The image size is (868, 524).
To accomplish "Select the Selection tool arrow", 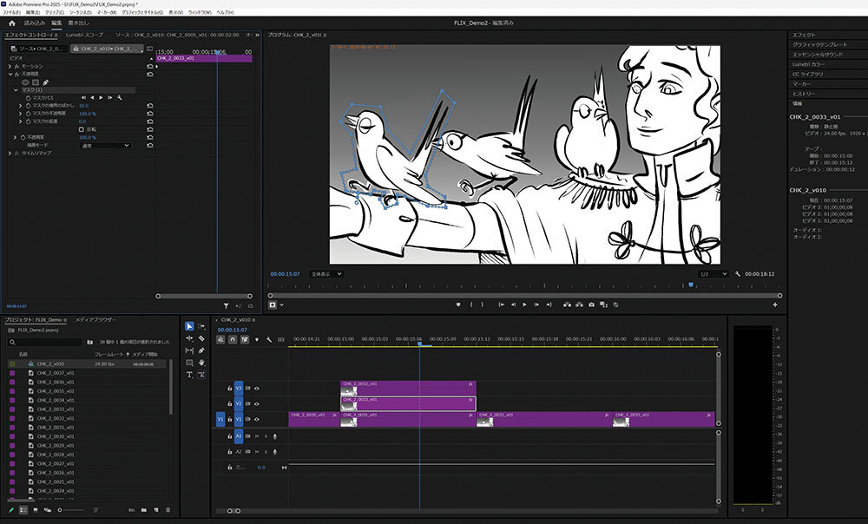I will point(189,326).
